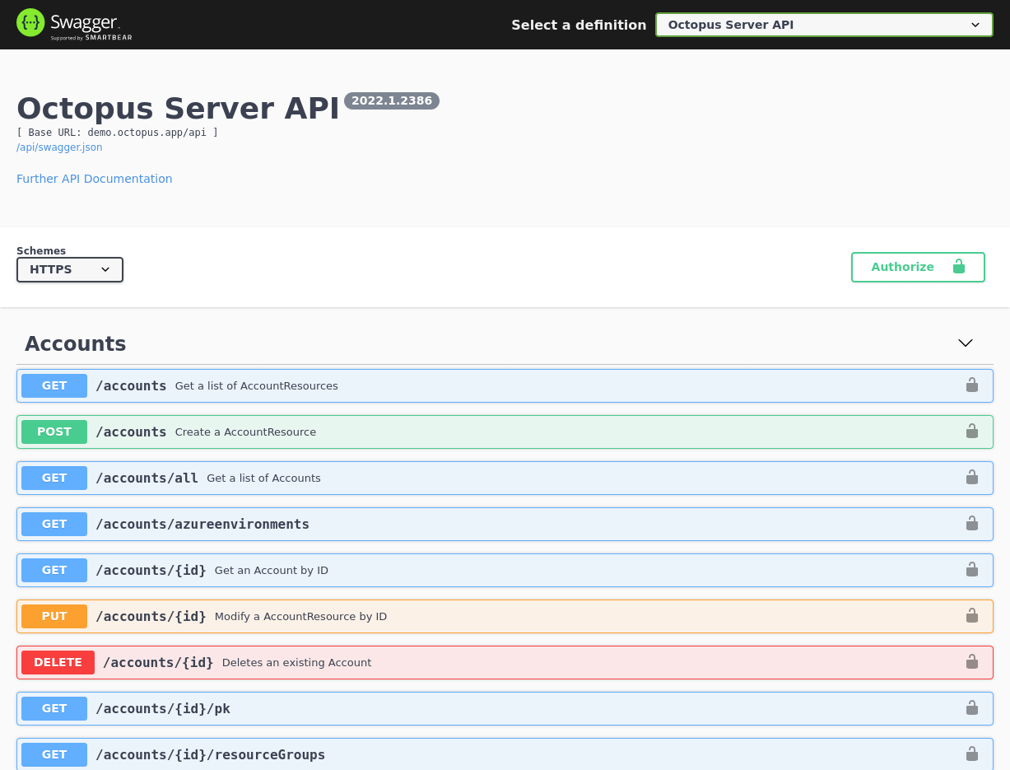Click the 2022.1.2386 version badge

[391, 100]
